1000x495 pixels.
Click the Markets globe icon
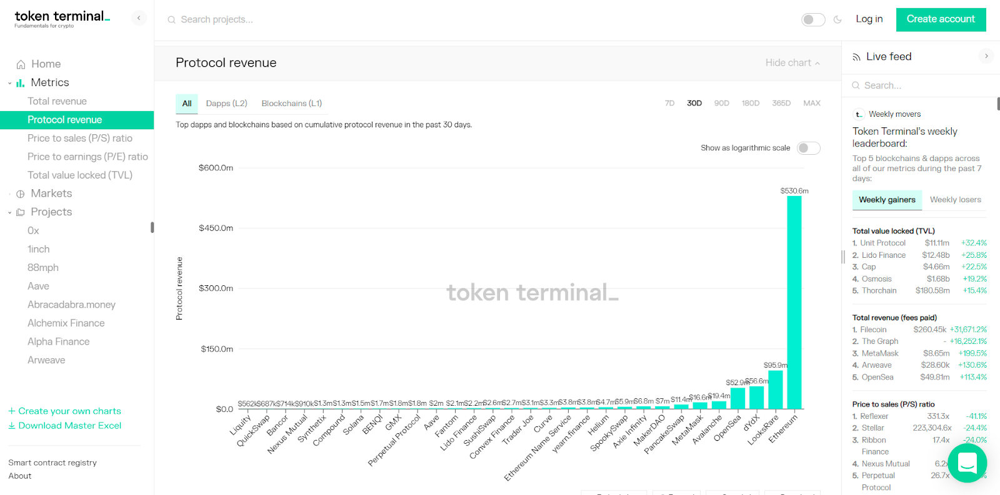(x=21, y=194)
